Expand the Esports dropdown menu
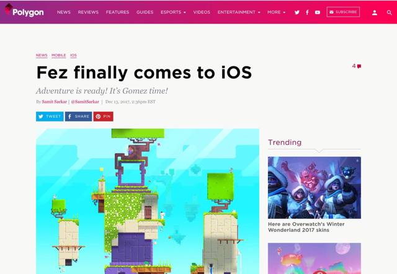The image size is (397, 274). coord(173,12)
